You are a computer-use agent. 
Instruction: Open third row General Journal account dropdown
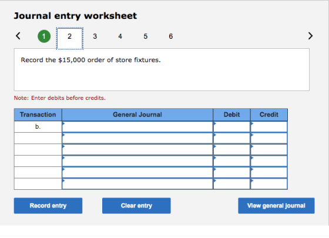coord(137,150)
